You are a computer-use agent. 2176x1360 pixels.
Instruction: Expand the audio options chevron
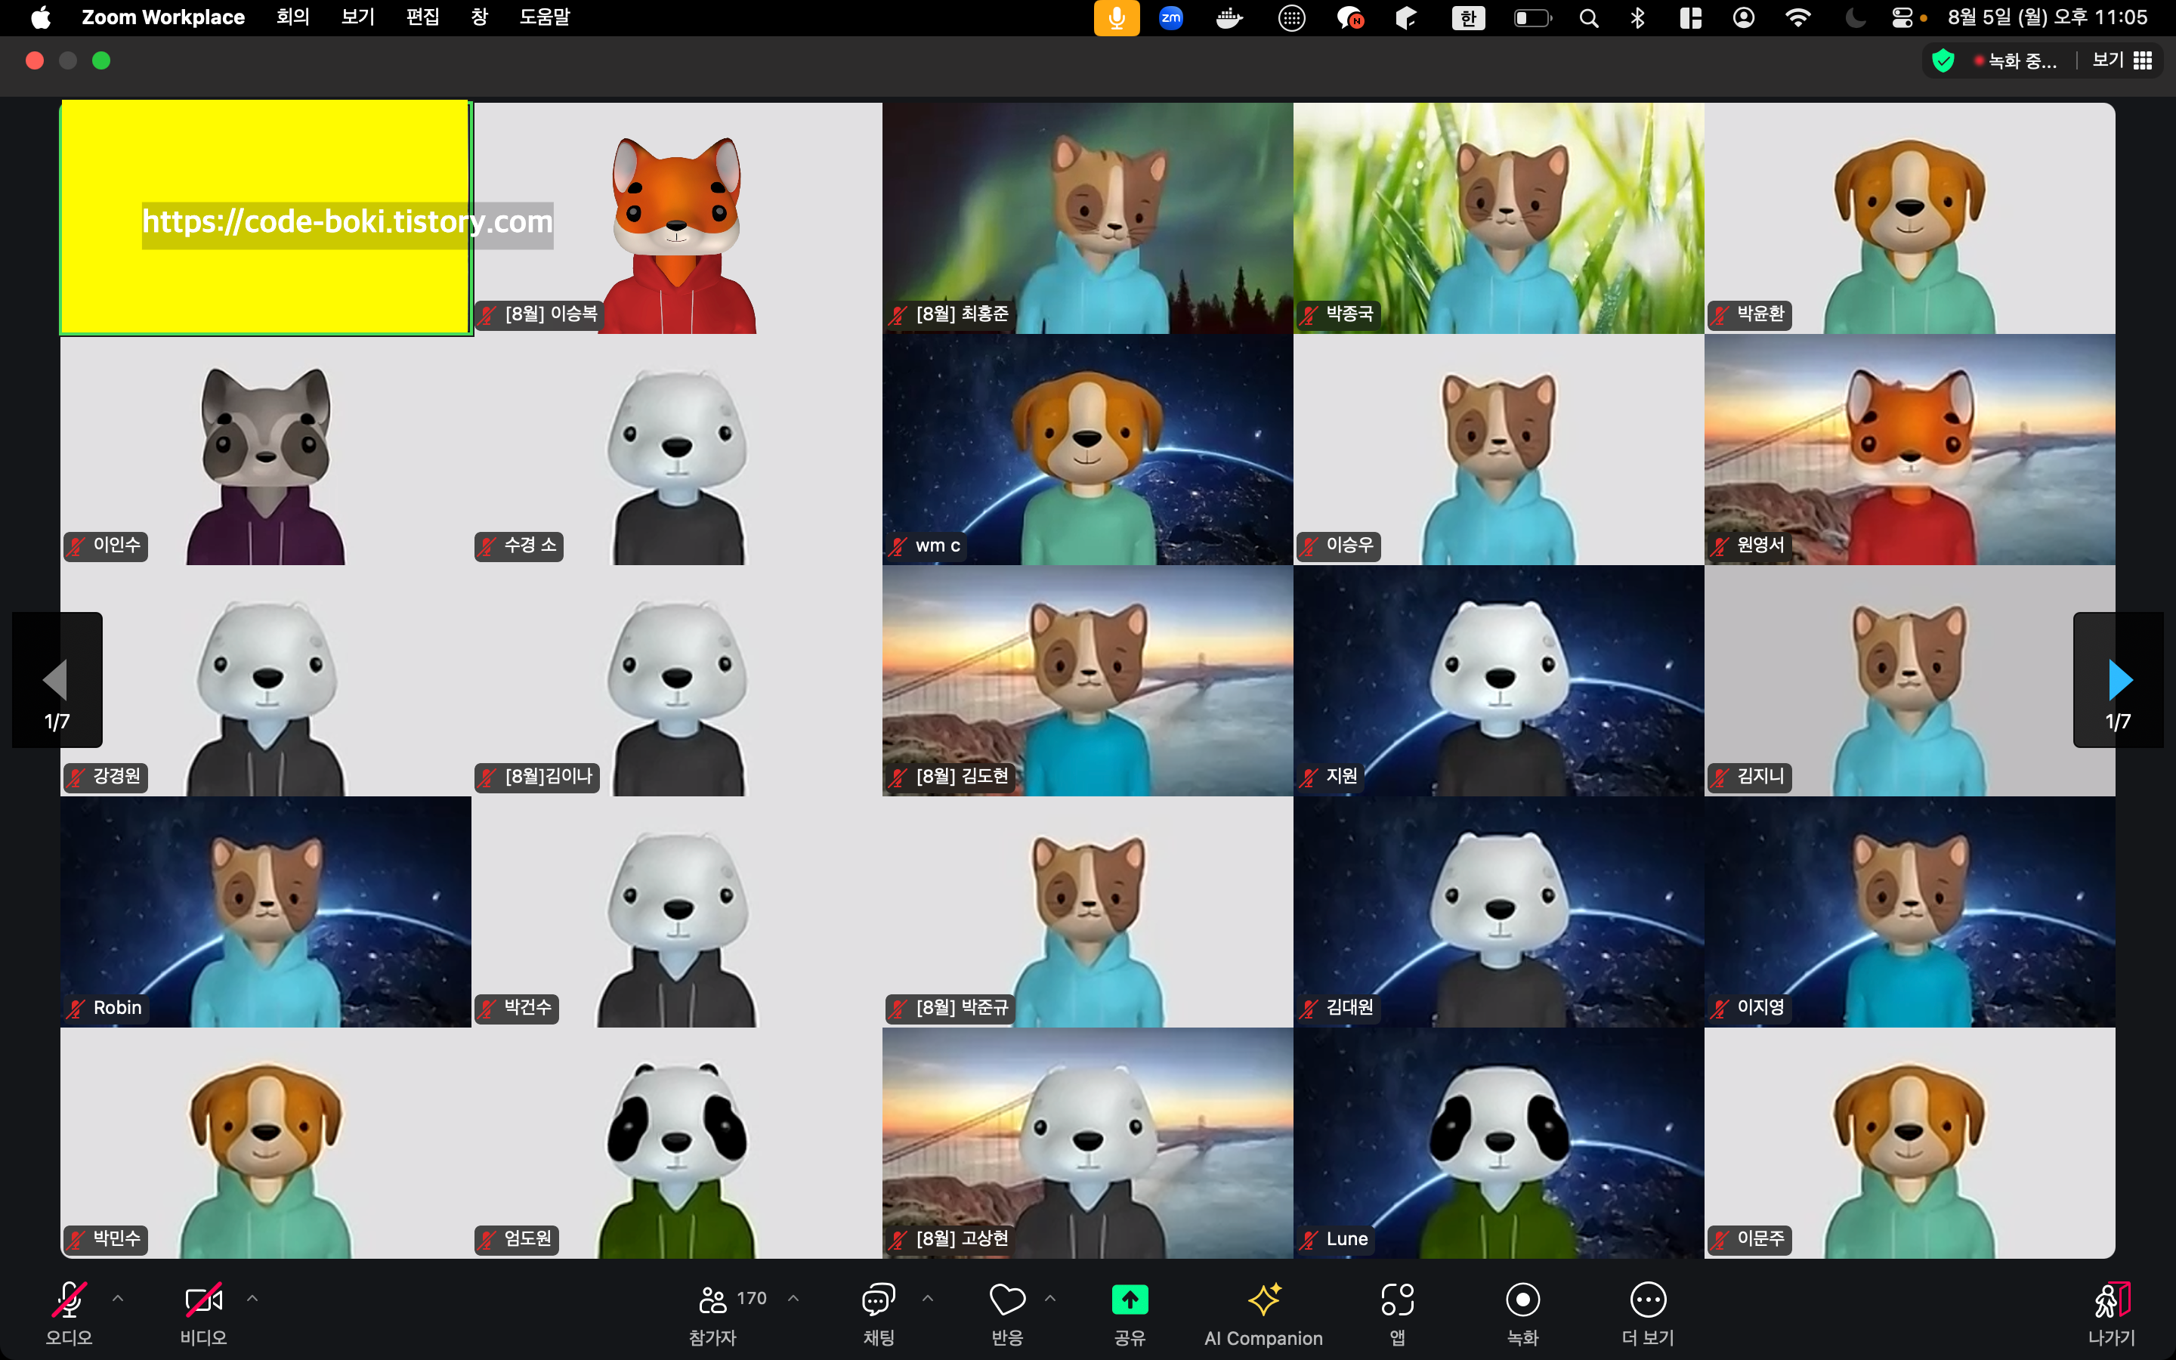coord(118,1298)
